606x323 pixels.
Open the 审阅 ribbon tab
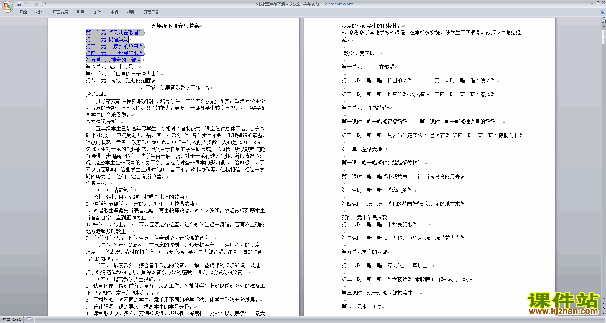114,12
